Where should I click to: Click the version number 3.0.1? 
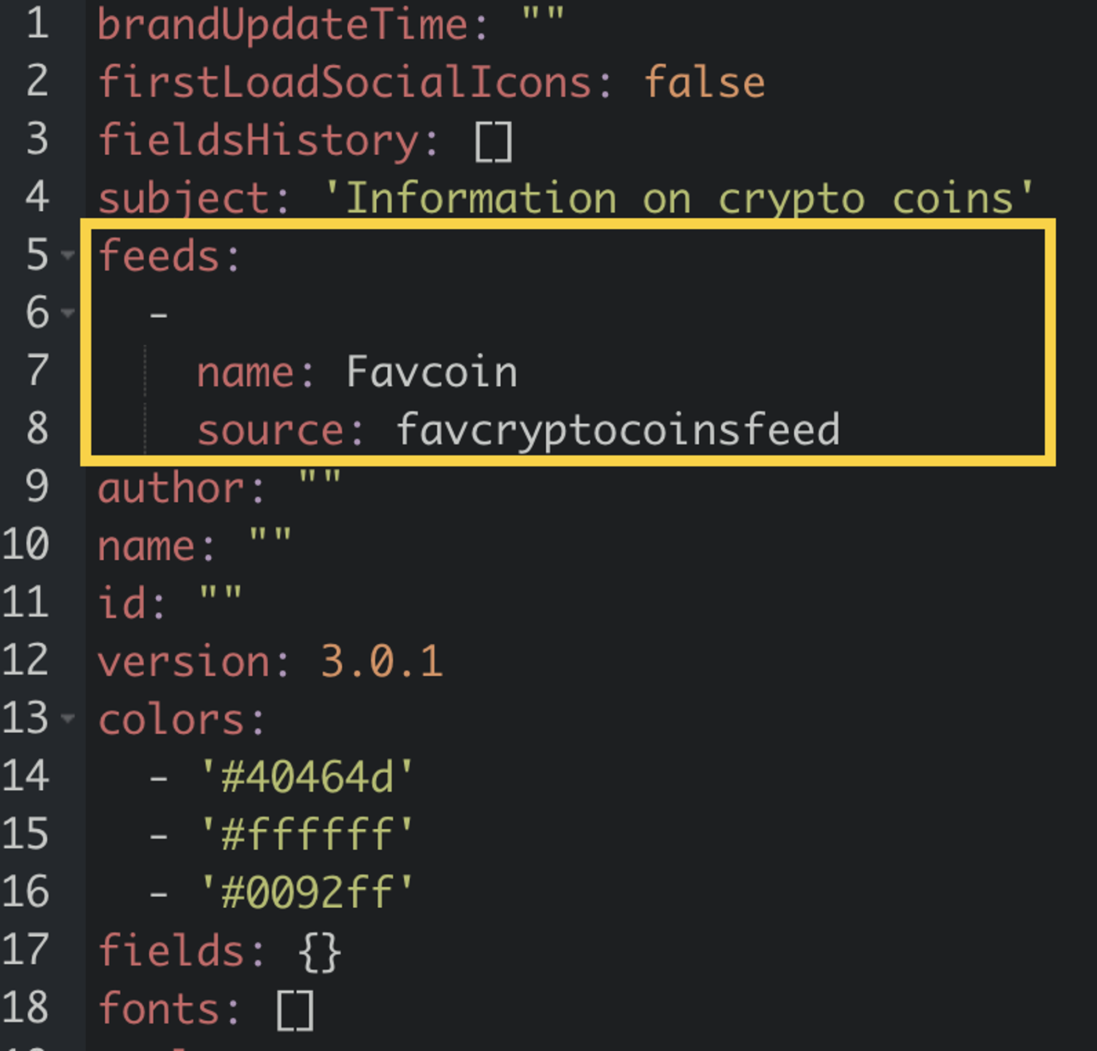point(382,661)
